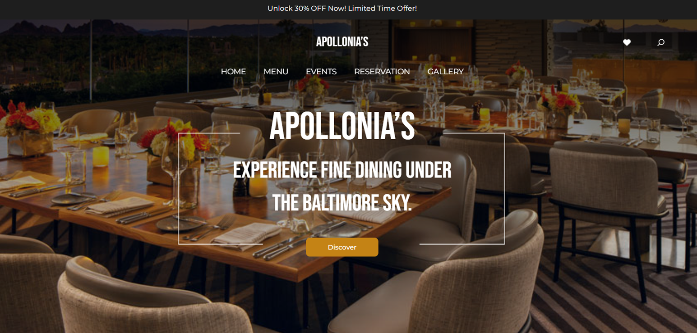This screenshot has height=333, width=697.
Task: Click the Apollonia's header logo
Action: (x=342, y=42)
